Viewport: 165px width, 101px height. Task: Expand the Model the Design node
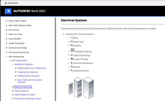pyautogui.click(x=6, y=43)
